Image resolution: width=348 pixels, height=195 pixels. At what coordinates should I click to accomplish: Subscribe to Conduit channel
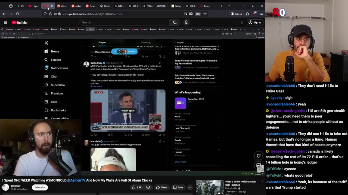click(x=40, y=187)
